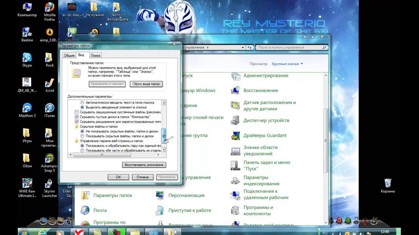
Task: Launch Mozilla Firefox from the desktop
Action: 49,11
